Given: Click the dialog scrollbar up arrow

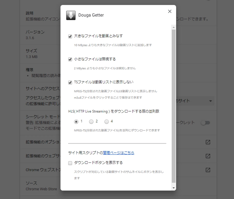Looking at the screenshot, I should [173, 27].
